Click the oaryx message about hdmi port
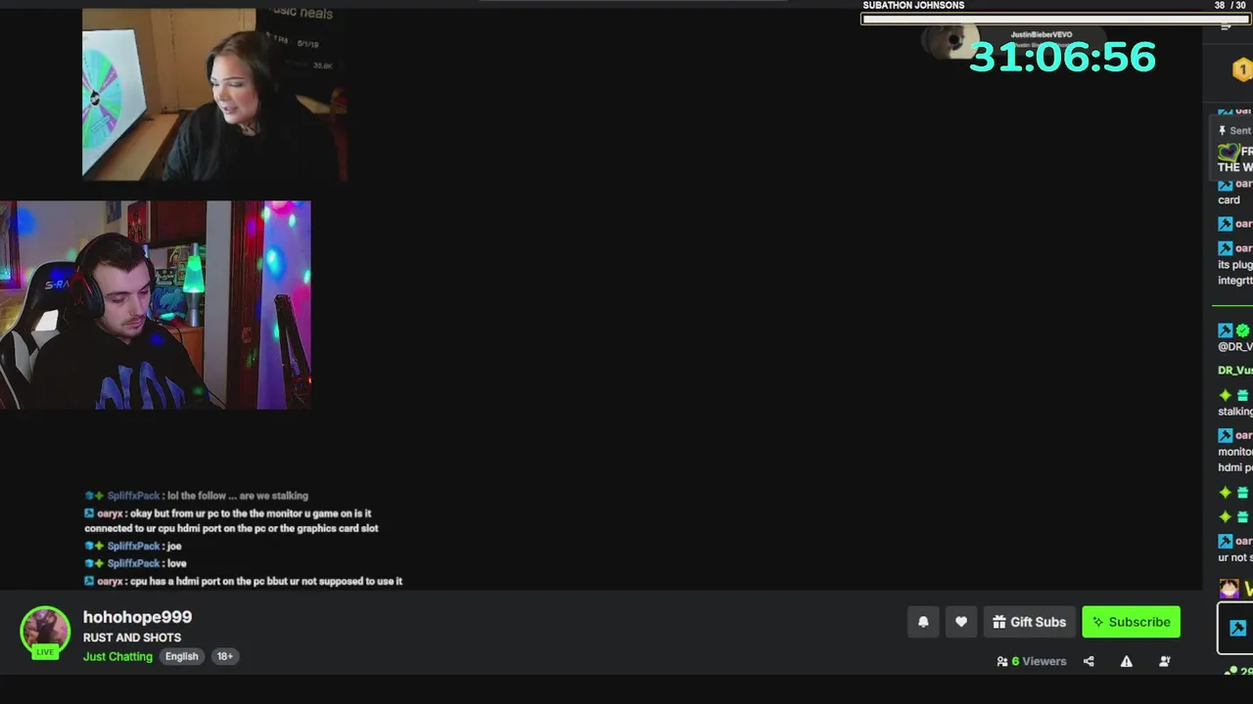The height and width of the screenshot is (704, 1253). click(x=232, y=520)
